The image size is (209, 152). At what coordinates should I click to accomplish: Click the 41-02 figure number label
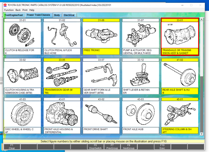click(180, 60)
